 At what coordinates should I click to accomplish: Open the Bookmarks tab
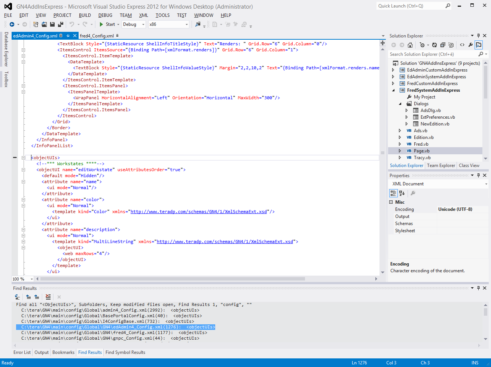pyautogui.click(x=63, y=352)
